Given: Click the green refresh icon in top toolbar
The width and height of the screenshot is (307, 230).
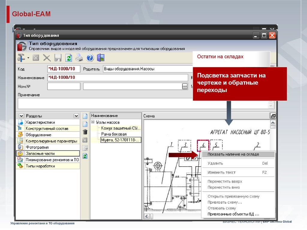Looking at the screenshot, I should 69,57.
